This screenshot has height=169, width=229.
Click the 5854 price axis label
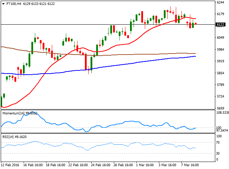pyautogui.click(x=221, y=73)
